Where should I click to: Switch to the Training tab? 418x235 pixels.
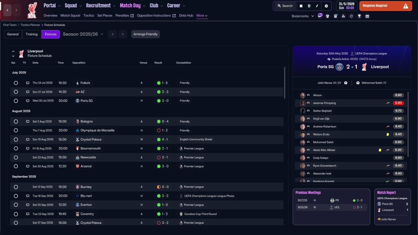32,34
